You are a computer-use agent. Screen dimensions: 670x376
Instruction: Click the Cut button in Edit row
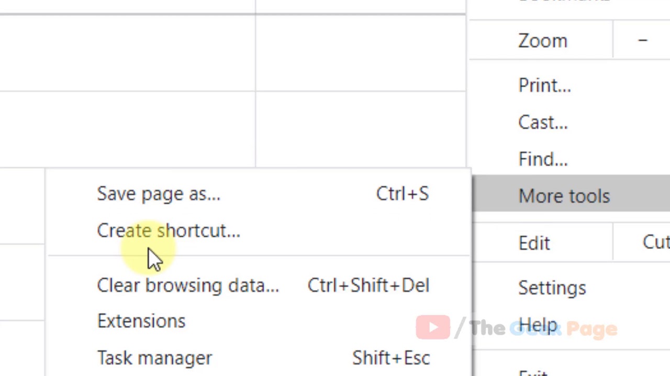655,242
